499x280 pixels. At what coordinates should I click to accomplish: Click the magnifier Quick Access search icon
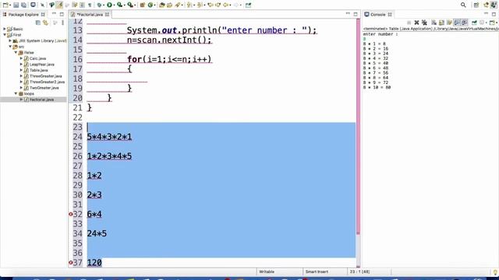coord(463,5)
